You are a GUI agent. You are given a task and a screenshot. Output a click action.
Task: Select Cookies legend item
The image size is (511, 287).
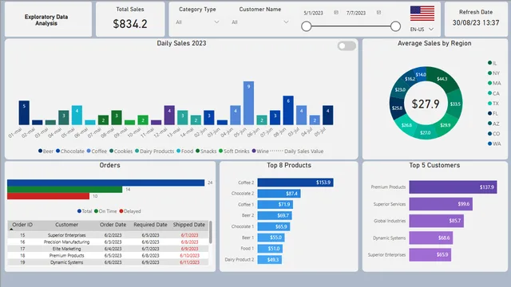(121, 151)
